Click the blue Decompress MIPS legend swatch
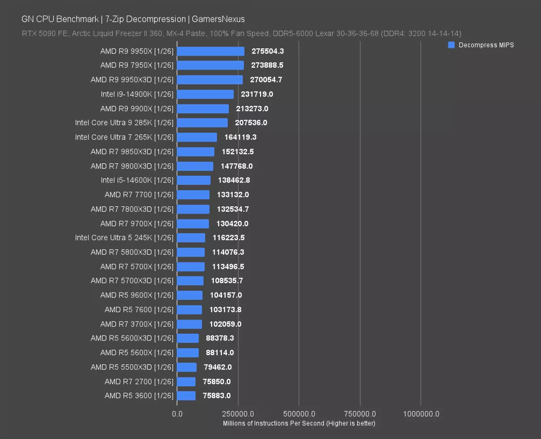This screenshot has width=541, height=439. pos(451,45)
